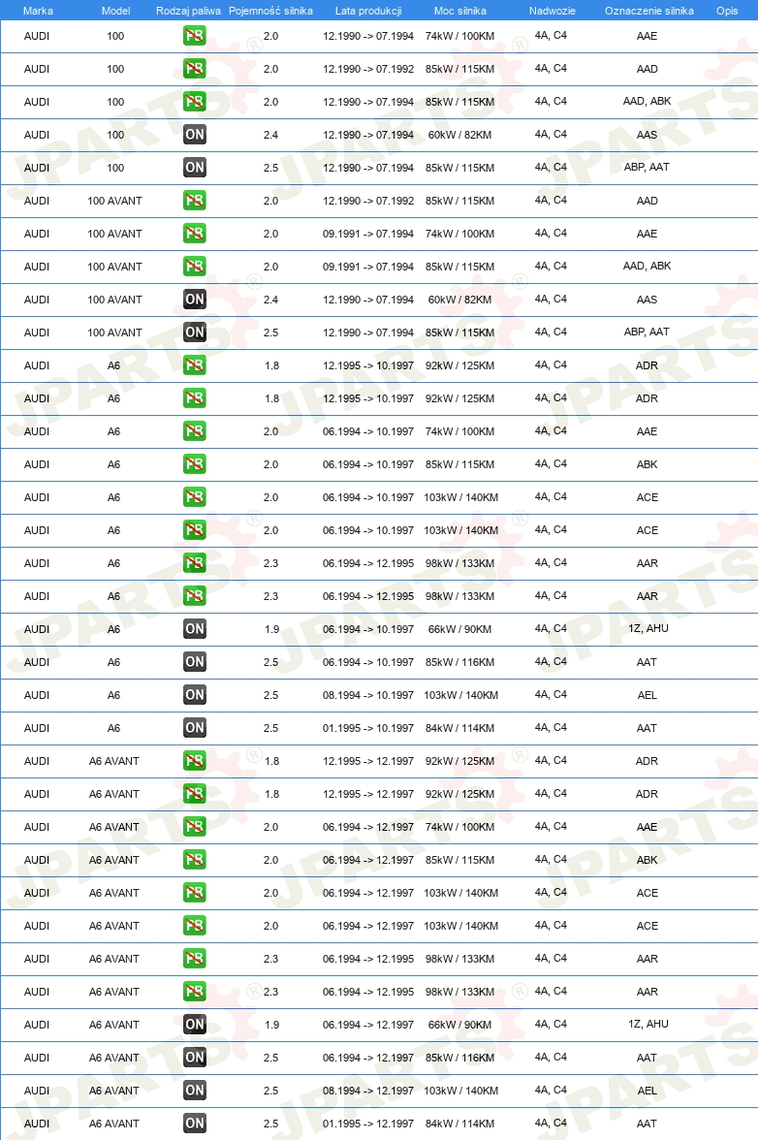
Task: Click the petrol icon for AUDI 100 AAE engine
Action: 194,36
